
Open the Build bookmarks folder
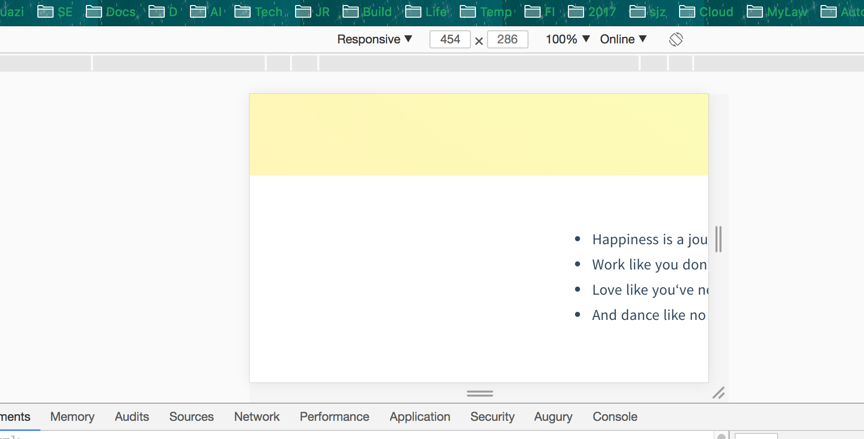[367, 12]
